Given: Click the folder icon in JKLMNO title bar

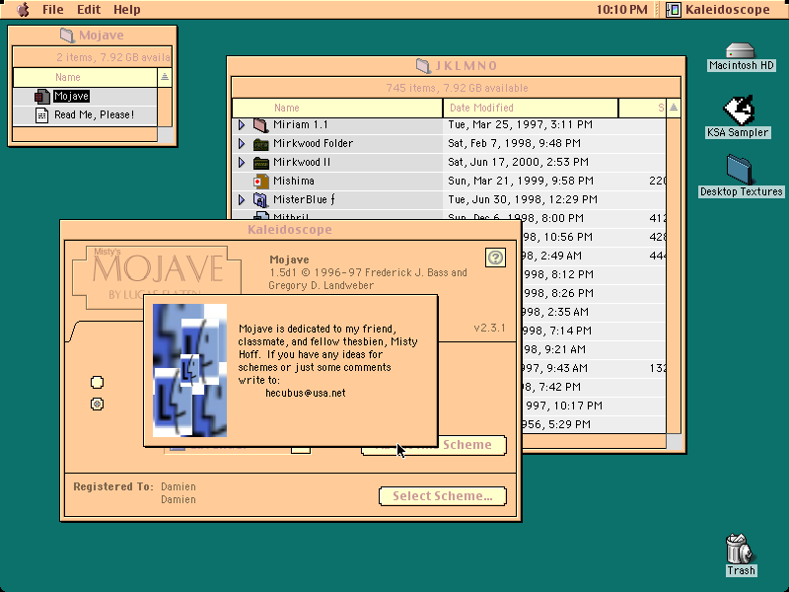Looking at the screenshot, I should point(423,65).
